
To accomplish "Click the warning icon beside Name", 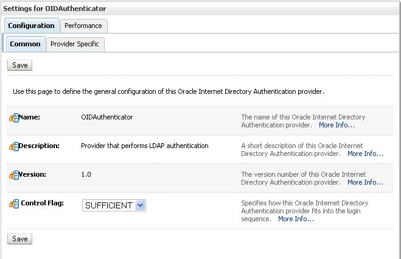I will (x=14, y=118).
